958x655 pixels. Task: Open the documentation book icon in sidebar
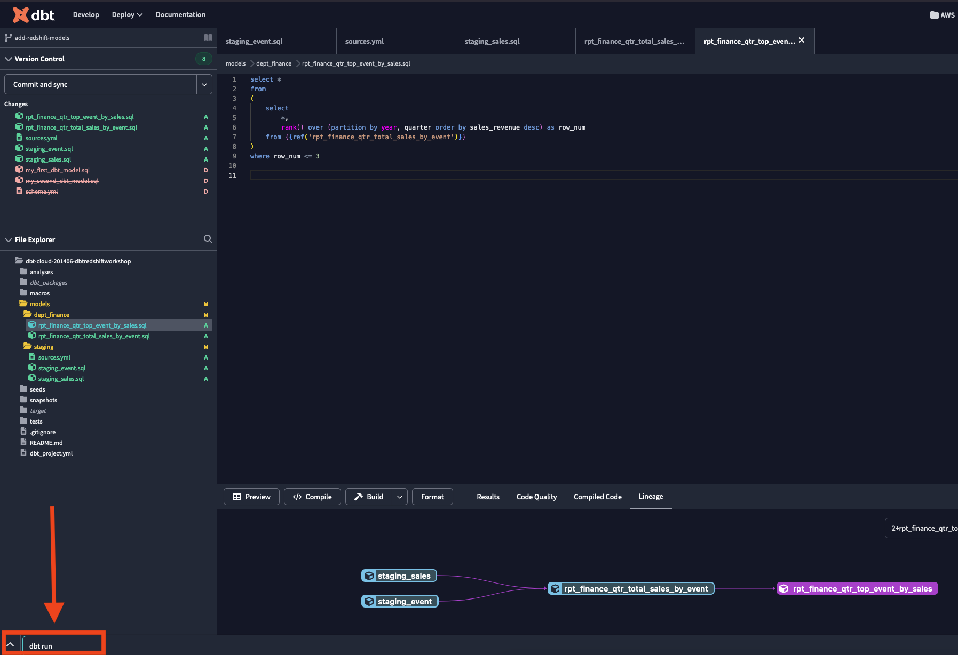click(208, 37)
